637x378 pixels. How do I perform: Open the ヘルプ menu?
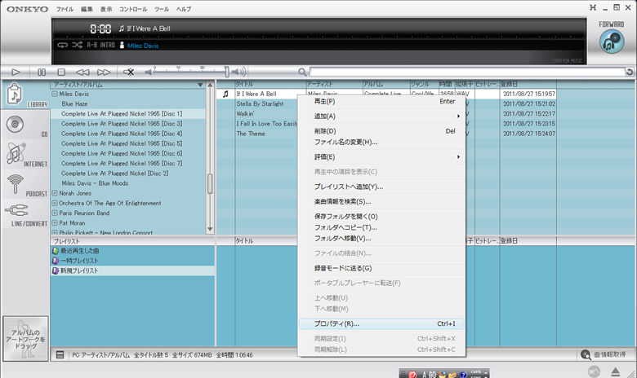click(184, 9)
